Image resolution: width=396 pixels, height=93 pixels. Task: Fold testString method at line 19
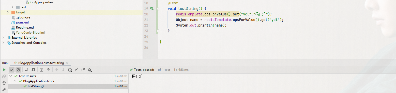pyautogui.click(x=158, y=9)
